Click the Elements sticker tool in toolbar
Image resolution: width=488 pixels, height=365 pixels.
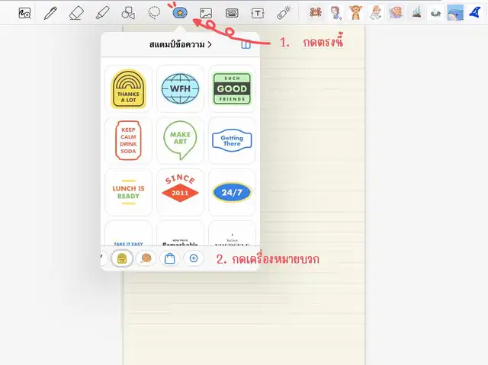tap(179, 13)
